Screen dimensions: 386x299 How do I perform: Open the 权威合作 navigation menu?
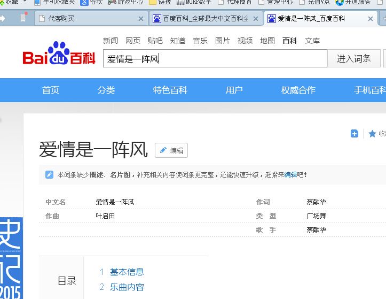[x=298, y=90]
